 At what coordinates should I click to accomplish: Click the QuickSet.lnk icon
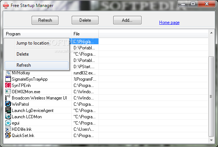tap(8, 135)
